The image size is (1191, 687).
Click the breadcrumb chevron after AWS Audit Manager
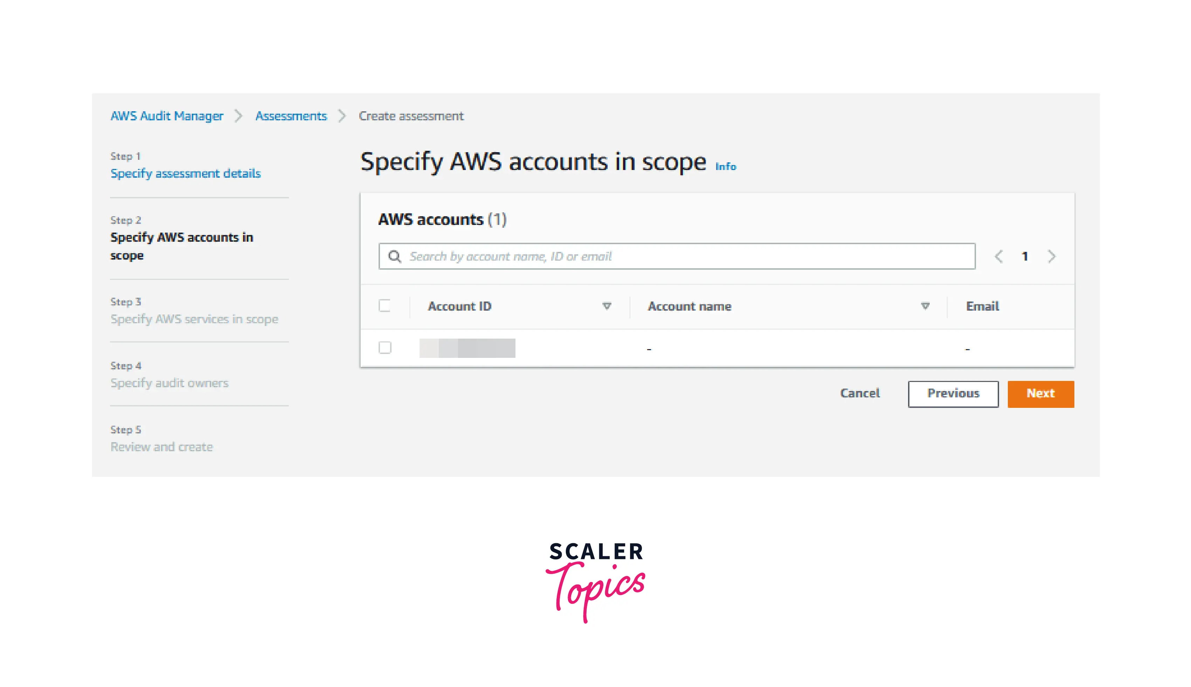238,116
